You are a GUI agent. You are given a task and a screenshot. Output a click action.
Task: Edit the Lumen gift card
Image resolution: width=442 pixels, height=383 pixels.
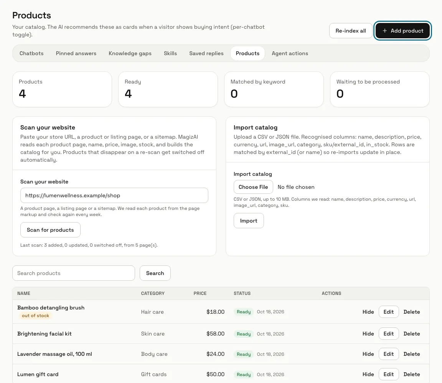388,374
